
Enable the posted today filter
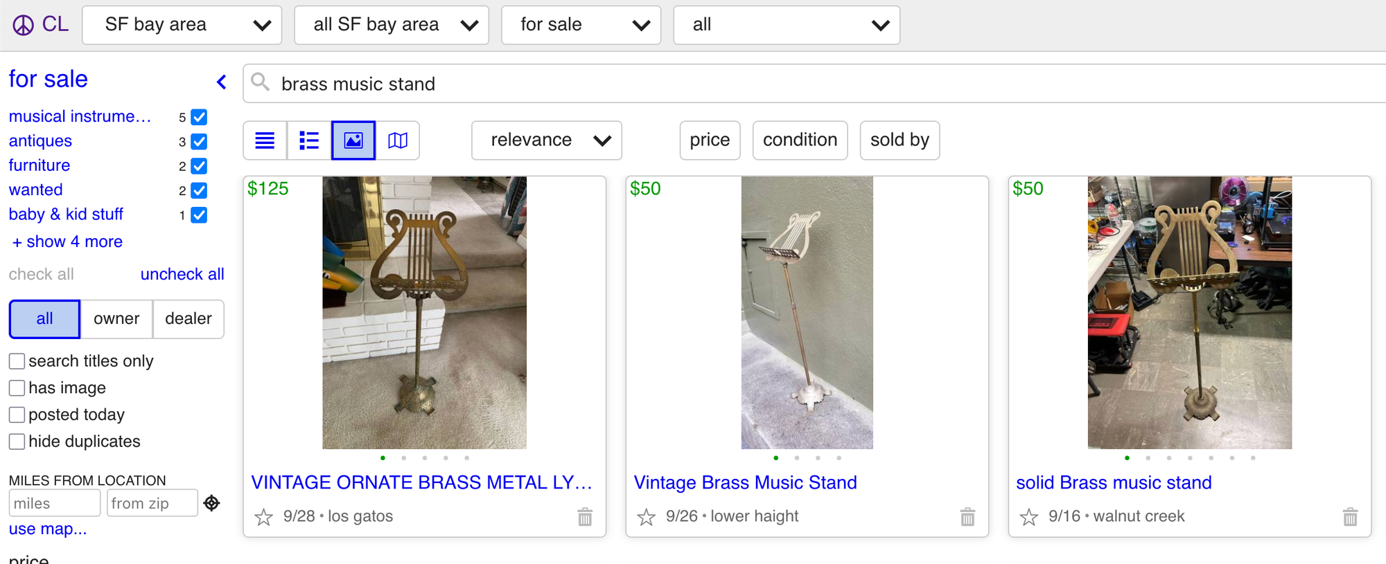(17, 414)
